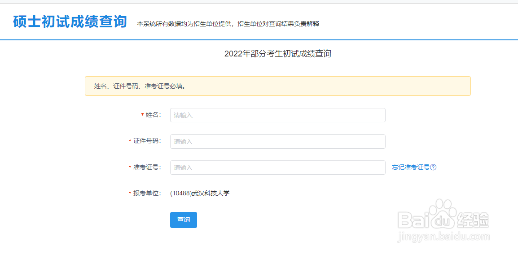
Task: Click the question mark help icon
Action: pyautogui.click(x=433, y=168)
